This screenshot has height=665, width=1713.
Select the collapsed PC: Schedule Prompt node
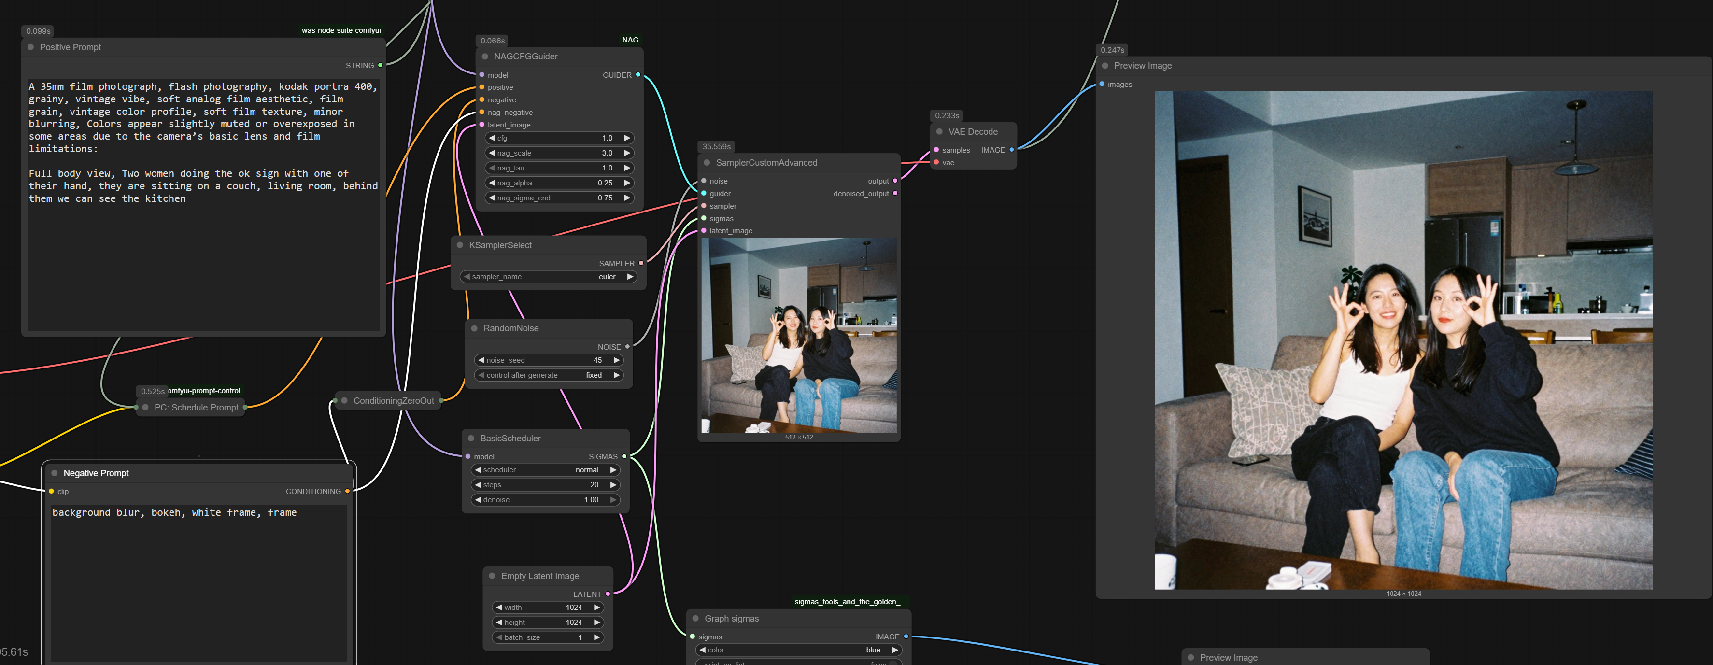pos(196,408)
